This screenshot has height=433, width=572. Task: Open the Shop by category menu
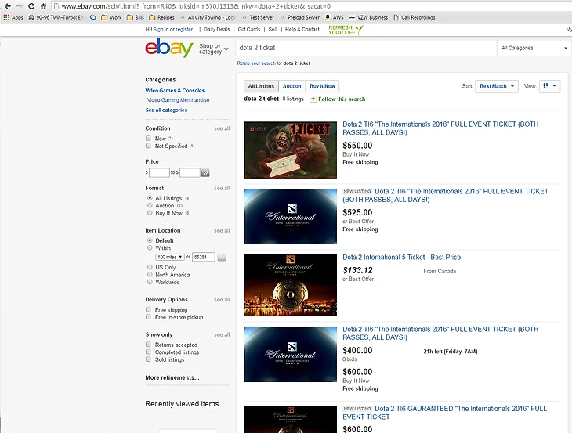pos(213,49)
